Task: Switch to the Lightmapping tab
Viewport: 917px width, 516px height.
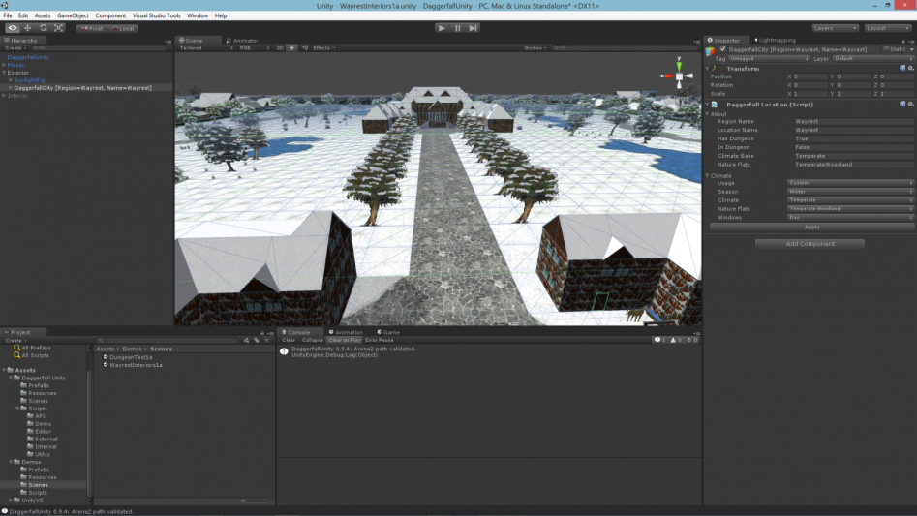Action: pos(775,41)
